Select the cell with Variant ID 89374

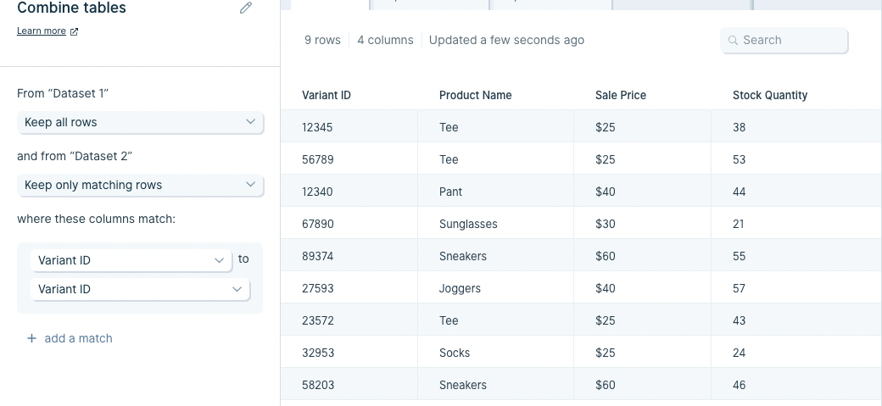(x=349, y=256)
